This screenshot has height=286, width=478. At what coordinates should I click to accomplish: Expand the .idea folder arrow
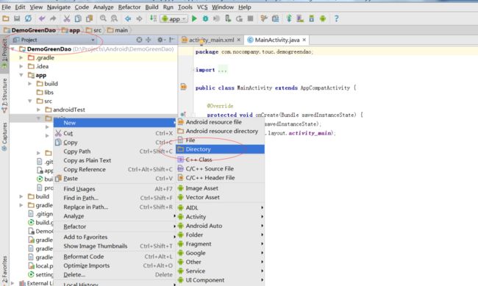point(21,66)
